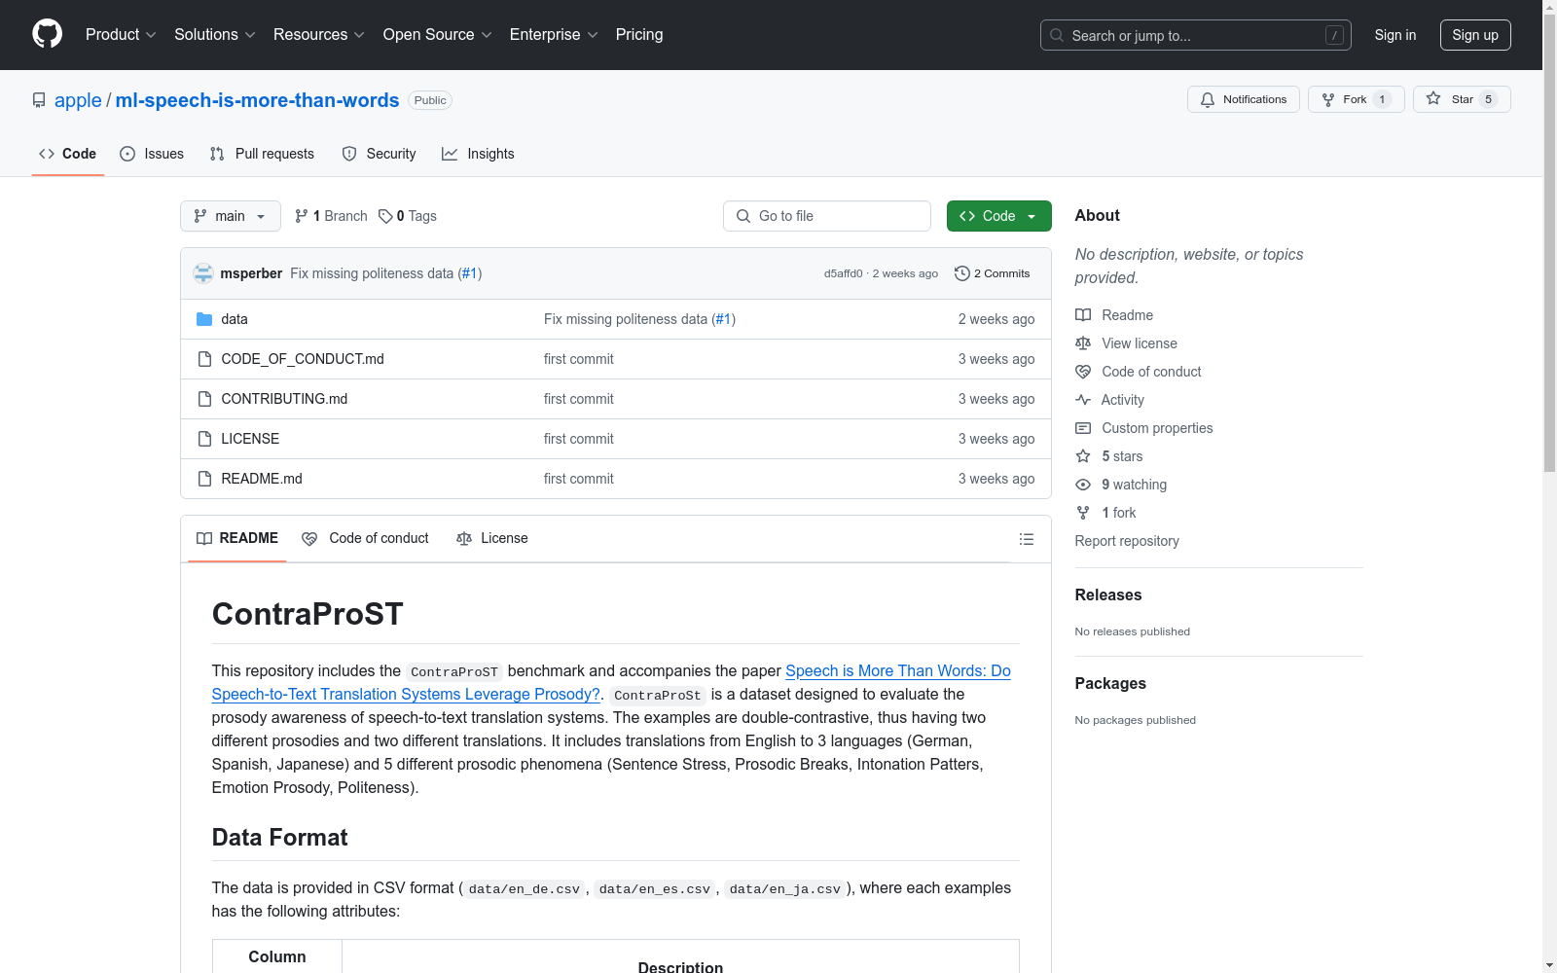Click the star icon in Star button
Image resolution: width=1557 pixels, height=973 pixels.
[1433, 99]
